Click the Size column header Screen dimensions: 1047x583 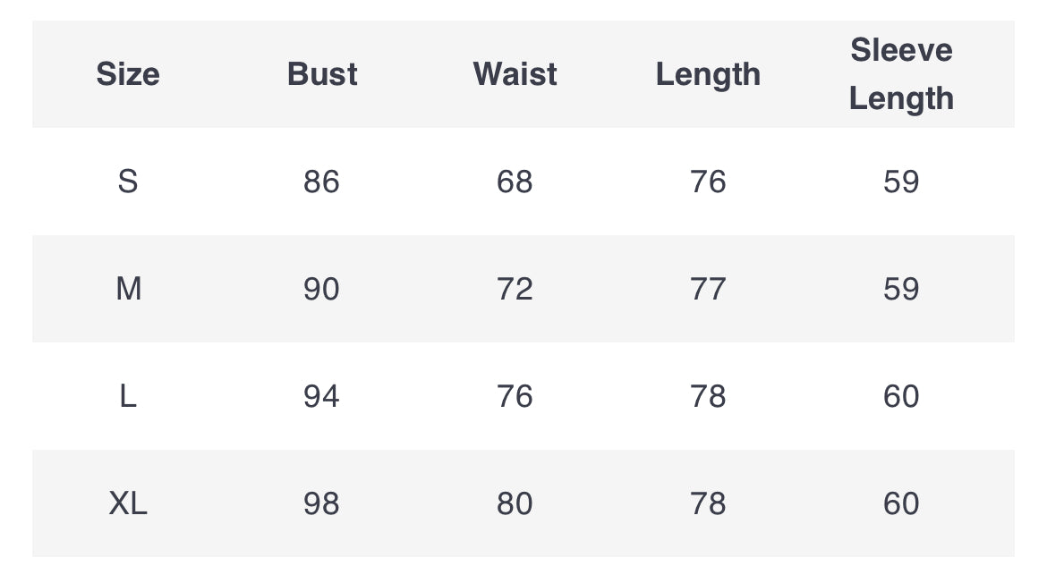tap(128, 74)
